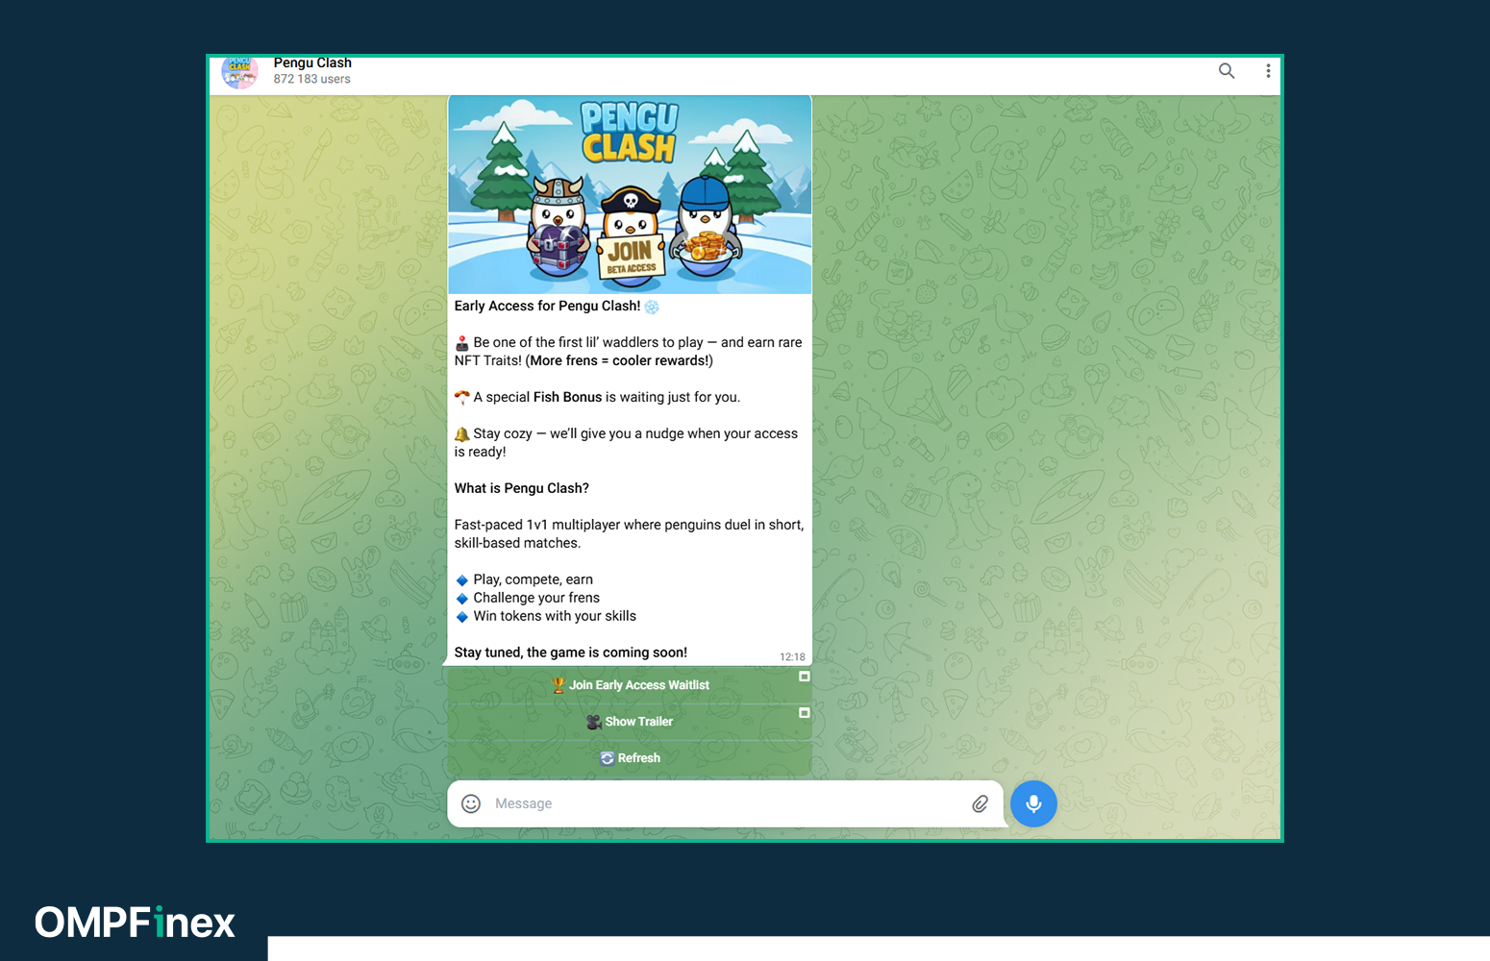This screenshot has width=1490, height=961.
Task: Open the emoji picker smiley icon
Action: click(471, 803)
